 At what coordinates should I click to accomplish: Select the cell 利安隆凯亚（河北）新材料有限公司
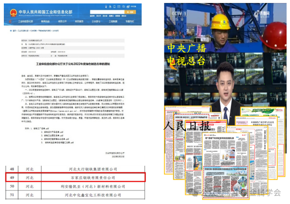click(93, 187)
